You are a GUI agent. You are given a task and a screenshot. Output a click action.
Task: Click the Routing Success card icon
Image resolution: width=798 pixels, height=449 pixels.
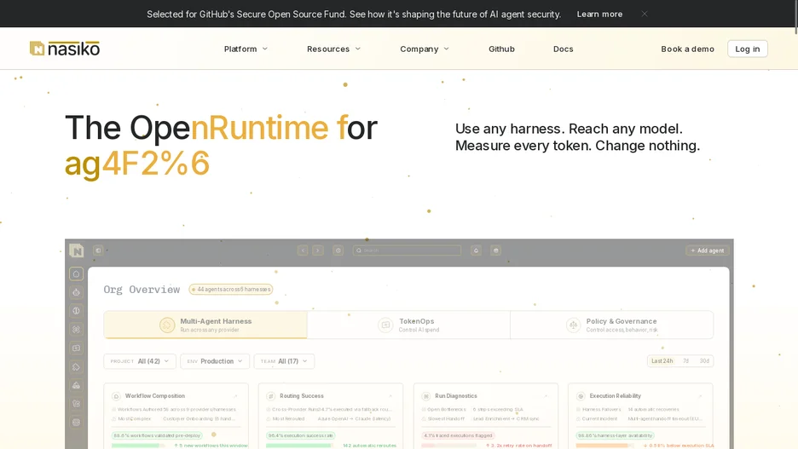click(271, 396)
